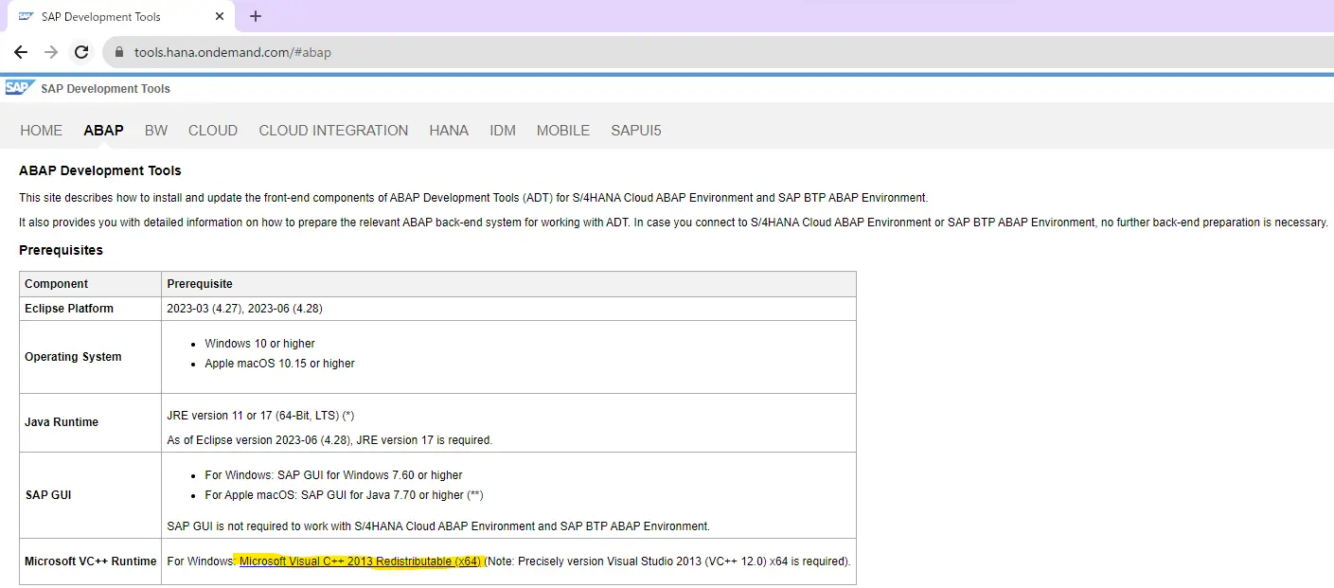Open the MOBILE navigation item

coord(563,131)
